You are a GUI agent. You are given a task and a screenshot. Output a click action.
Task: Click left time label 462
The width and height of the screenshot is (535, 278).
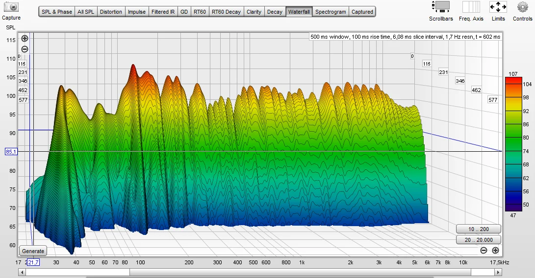(23, 90)
